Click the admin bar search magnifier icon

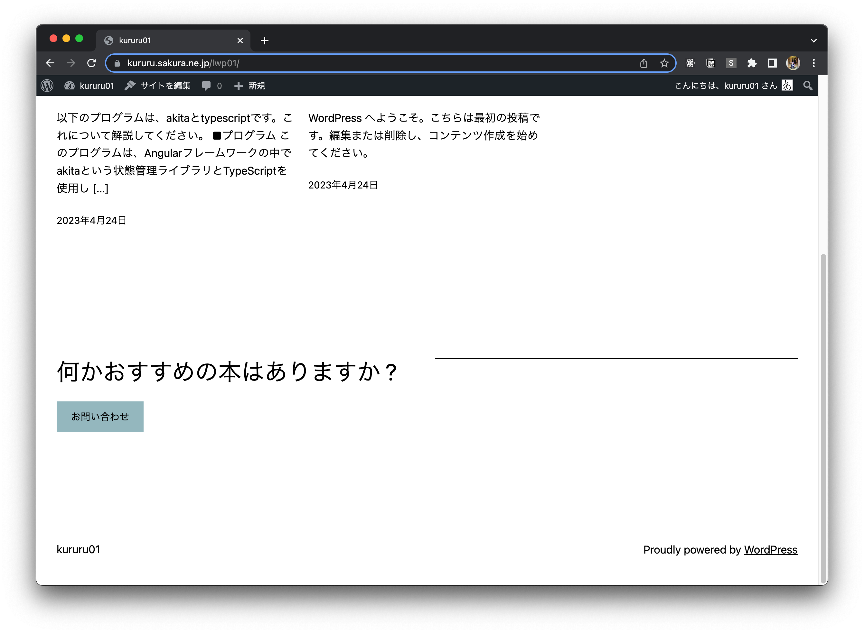pyautogui.click(x=808, y=86)
